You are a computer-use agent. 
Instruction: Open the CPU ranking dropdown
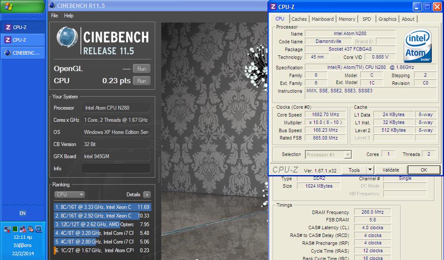point(69,195)
